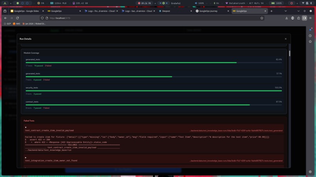Click the account avatar icon in toolbar
Viewport: 316px width, 177px height.
point(292,18)
